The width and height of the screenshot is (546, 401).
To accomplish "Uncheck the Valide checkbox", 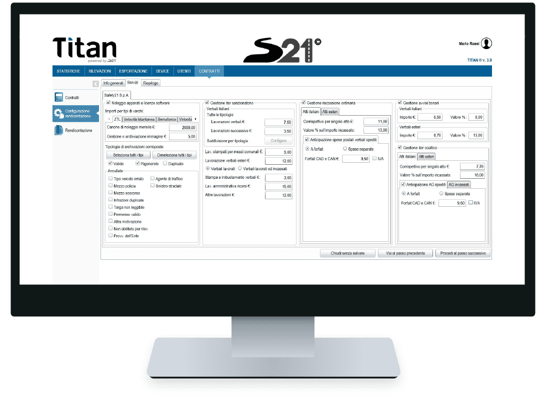I will click(x=110, y=163).
